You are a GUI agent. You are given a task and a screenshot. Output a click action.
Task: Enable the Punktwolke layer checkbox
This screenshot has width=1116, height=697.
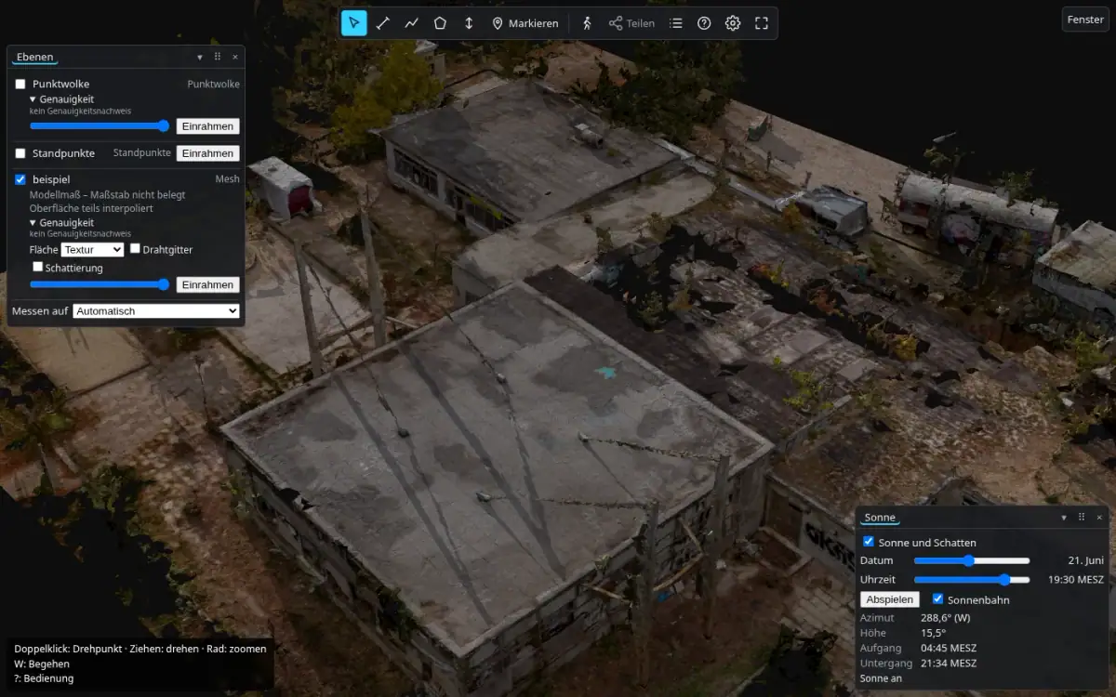tap(20, 85)
